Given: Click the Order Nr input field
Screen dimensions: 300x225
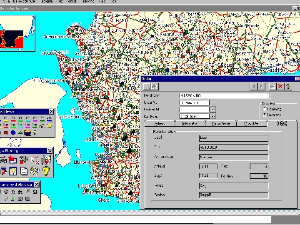Looking at the screenshot, I should pos(195,103).
